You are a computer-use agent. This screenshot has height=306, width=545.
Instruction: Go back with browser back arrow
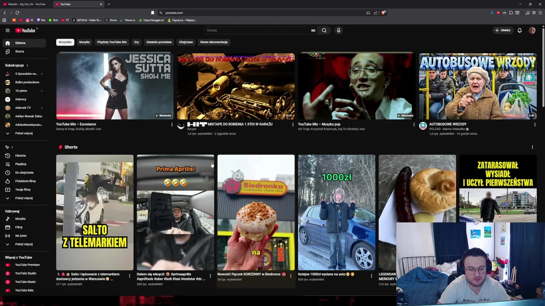(5, 13)
